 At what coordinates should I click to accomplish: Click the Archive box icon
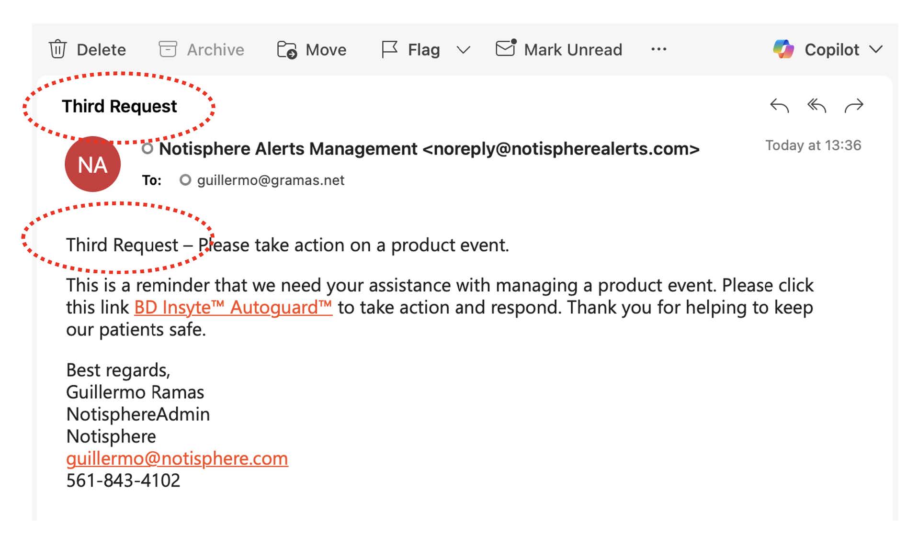coord(168,49)
